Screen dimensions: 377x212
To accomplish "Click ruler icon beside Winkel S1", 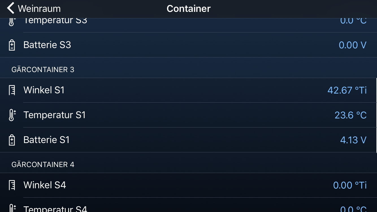I will pos(12,90).
